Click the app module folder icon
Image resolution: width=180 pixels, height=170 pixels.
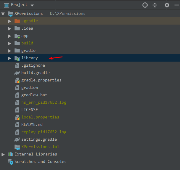pyautogui.click(x=17, y=36)
